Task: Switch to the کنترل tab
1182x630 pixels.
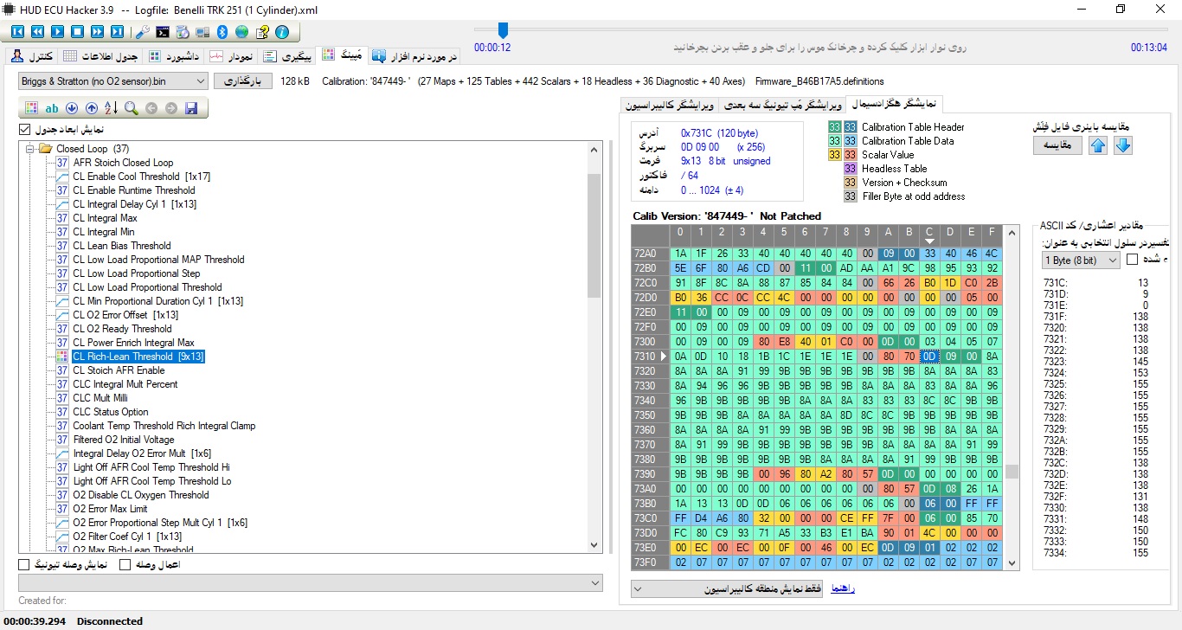Action: coord(34,56)
